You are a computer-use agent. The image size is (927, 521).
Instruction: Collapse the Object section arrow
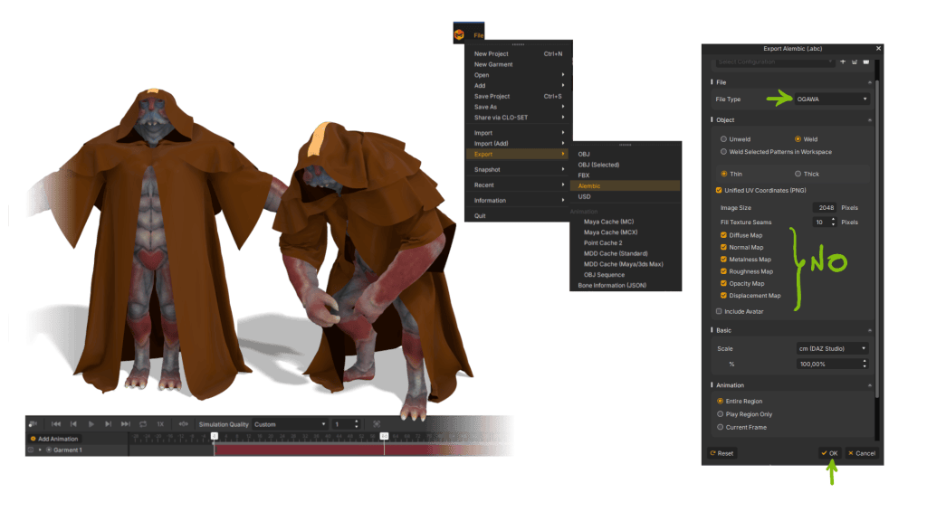point(870,120)
